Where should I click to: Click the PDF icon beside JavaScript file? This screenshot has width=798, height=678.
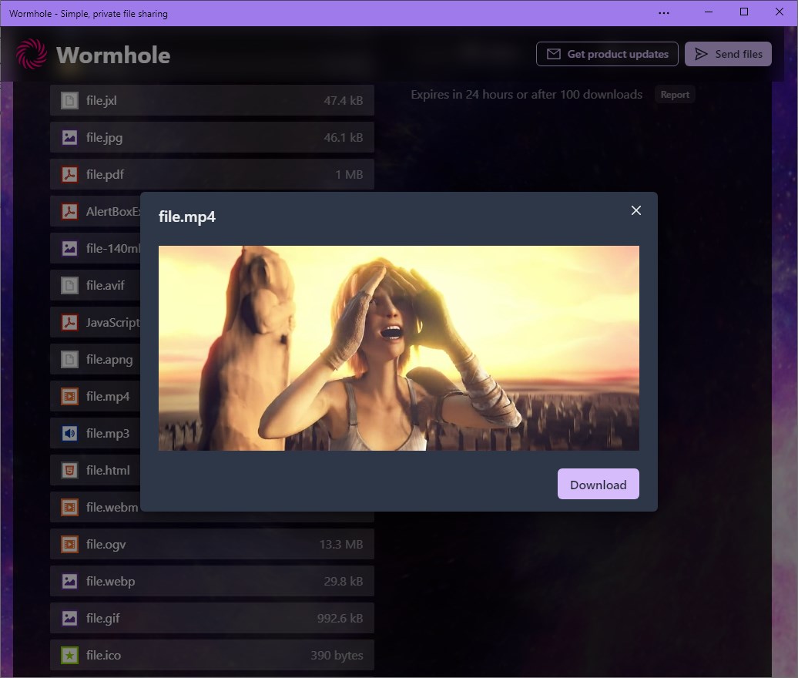tap(70, 322)
